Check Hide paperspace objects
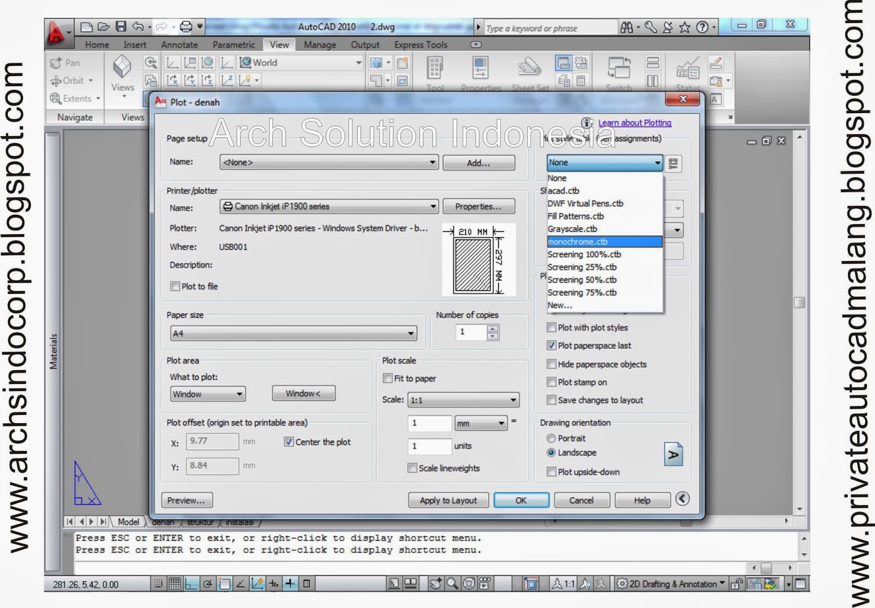This screenshot has height=608, width=875. click(551, 364)
